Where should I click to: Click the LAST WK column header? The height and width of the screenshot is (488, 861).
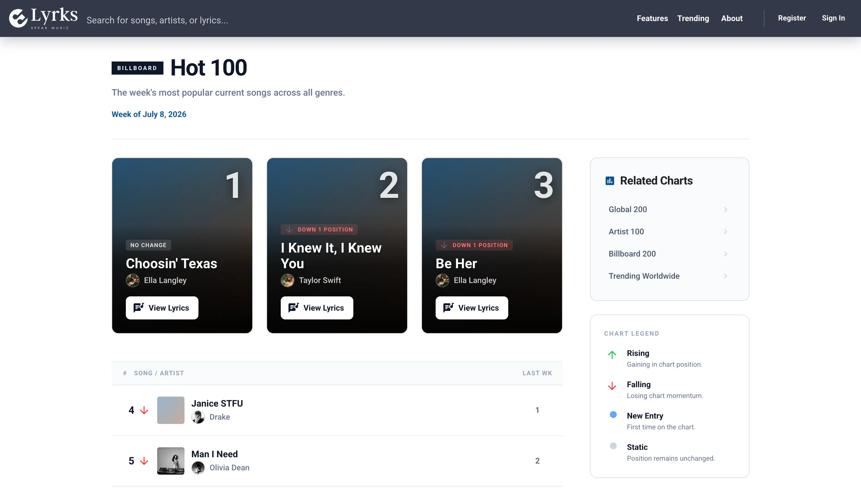(x=537, y=373)
